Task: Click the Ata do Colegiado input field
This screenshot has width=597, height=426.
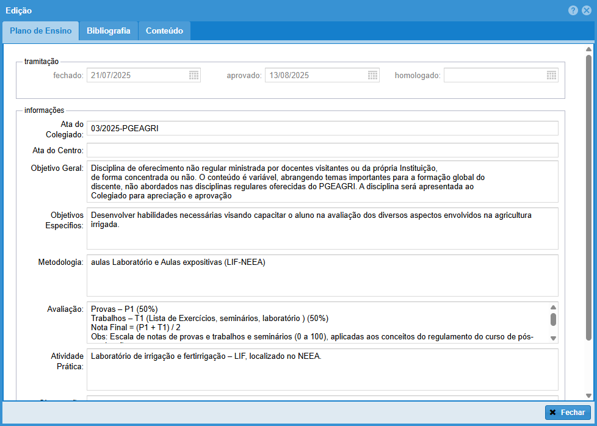Action: [x=322, y=128]
